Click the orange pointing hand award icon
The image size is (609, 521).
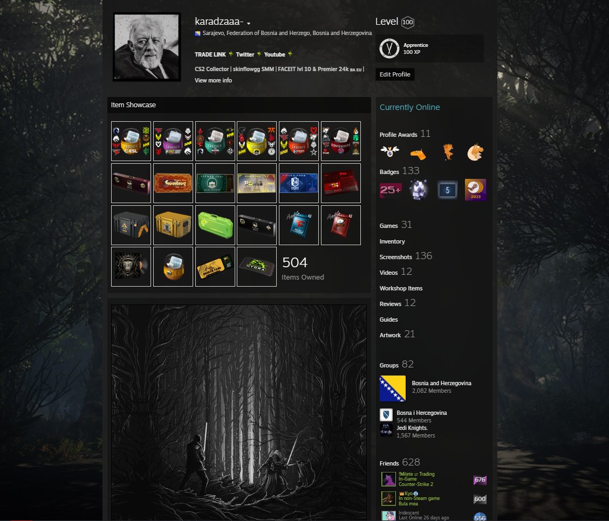(x=418, y=154)
